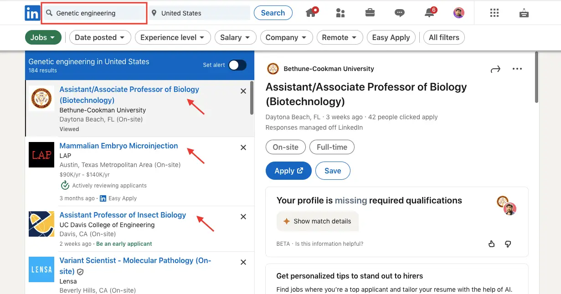Open Assistant Professor of Insect Biology job
This screenshot has height=294, width=561.
pos(123,215)
